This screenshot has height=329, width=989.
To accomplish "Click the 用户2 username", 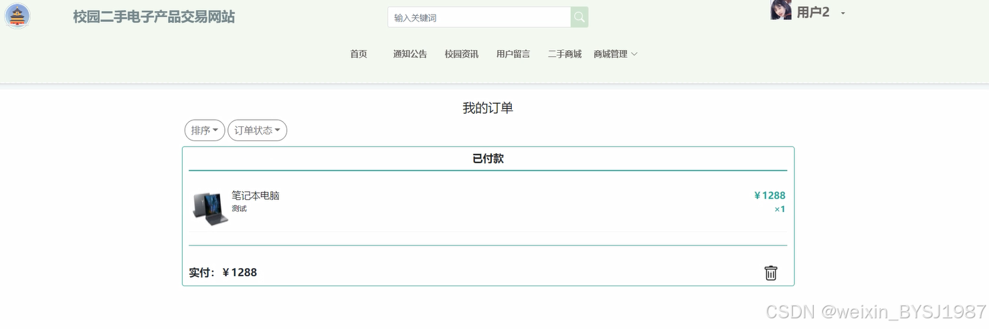I will 813,12.
